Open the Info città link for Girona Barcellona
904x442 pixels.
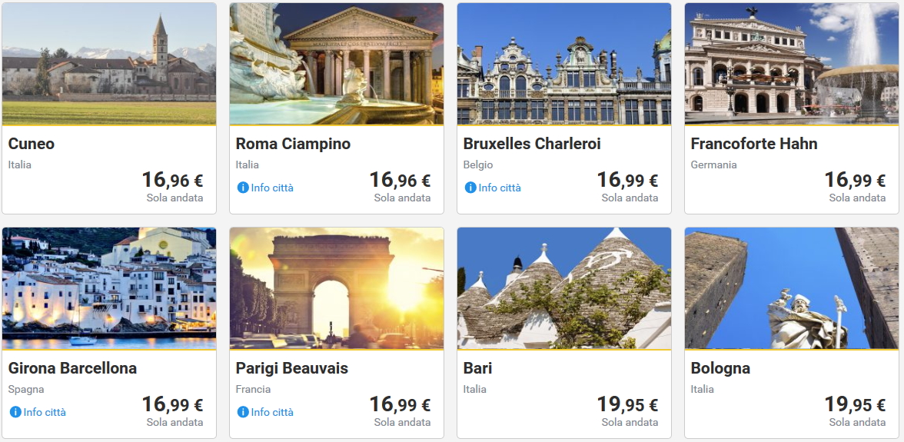[x=45, y=412]
